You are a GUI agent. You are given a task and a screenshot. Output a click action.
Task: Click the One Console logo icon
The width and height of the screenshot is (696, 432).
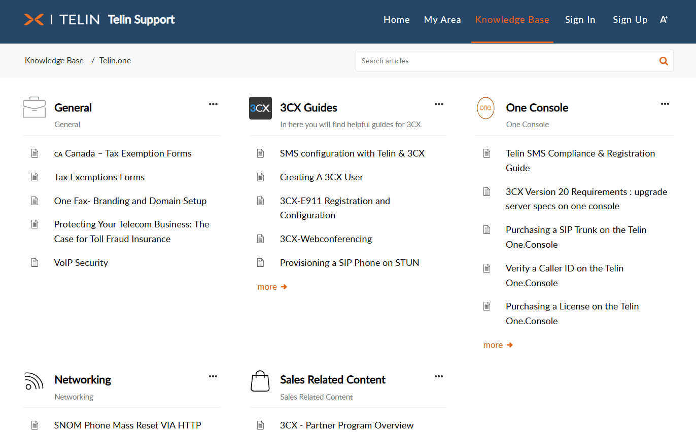pos(485,108)
